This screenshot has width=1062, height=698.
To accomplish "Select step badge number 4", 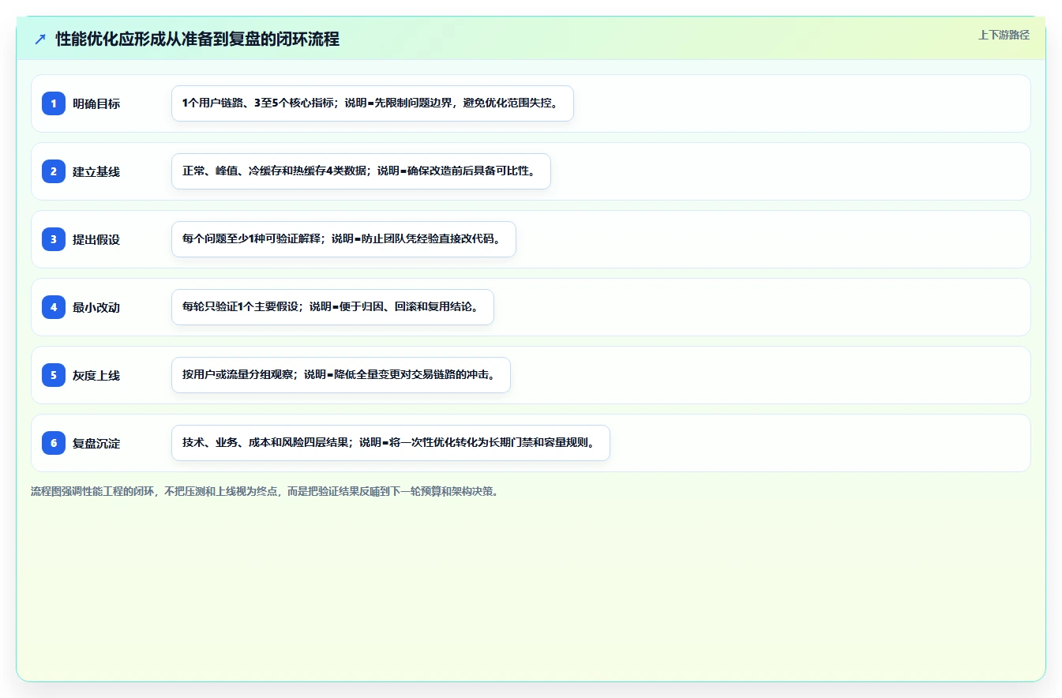I will pos(54,307).
